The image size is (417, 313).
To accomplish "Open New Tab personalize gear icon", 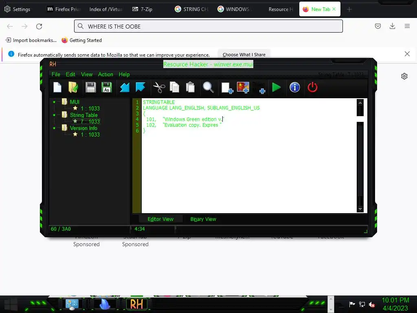I will (x=404, y=76).
